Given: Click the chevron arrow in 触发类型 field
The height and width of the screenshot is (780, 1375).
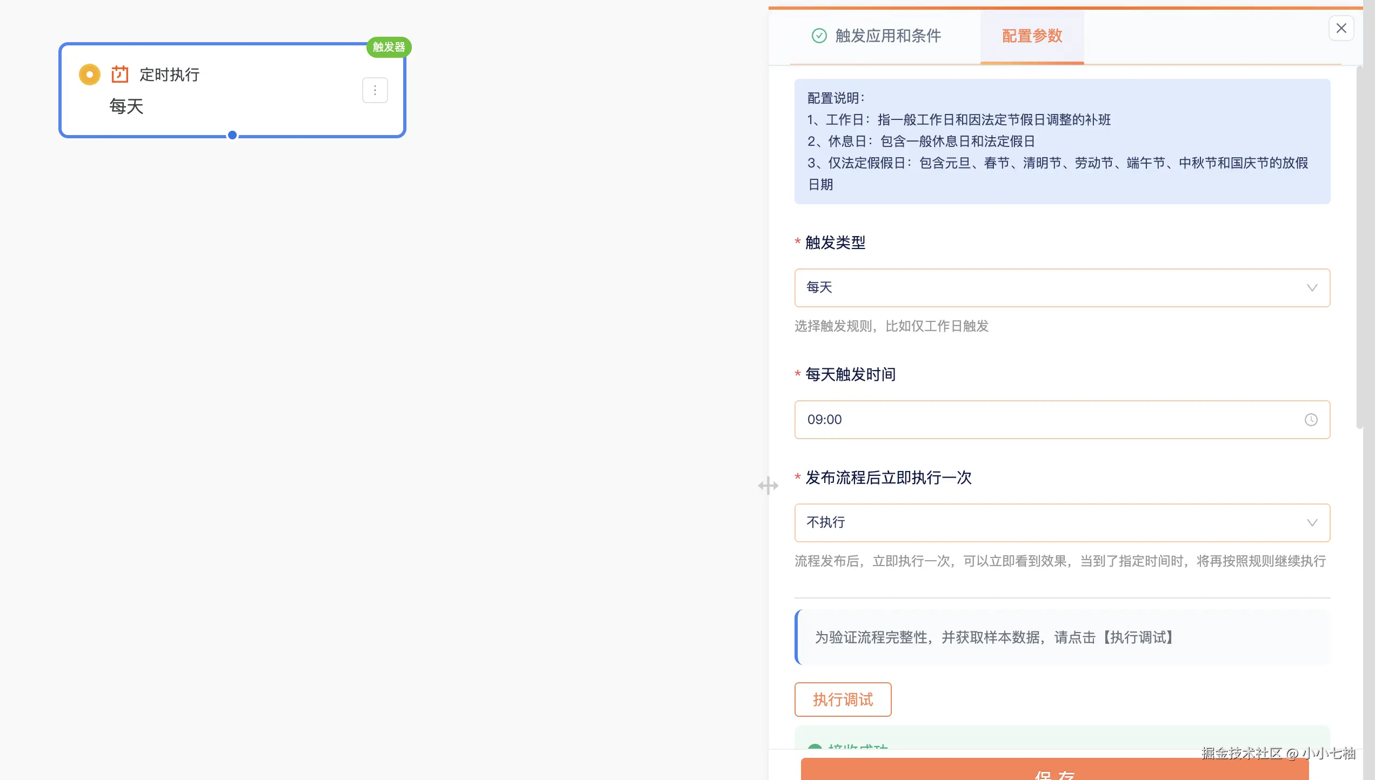Looking at the screenshot, I should coord(1312,288).
